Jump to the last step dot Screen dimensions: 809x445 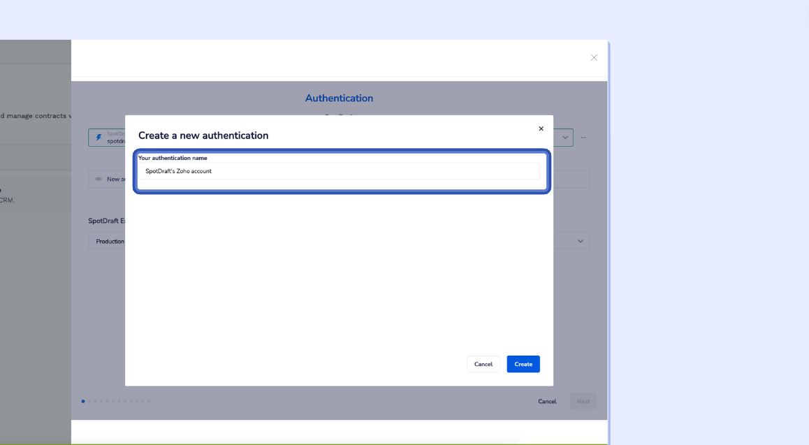(148, 402)
